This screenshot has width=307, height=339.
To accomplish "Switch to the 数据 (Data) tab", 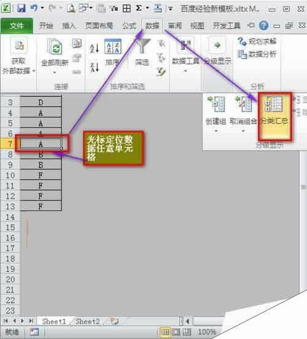I will (x=152, y=26).
